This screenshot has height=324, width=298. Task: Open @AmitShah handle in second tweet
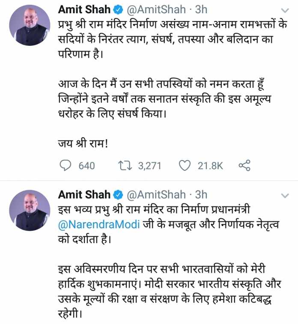click(156, 195)
